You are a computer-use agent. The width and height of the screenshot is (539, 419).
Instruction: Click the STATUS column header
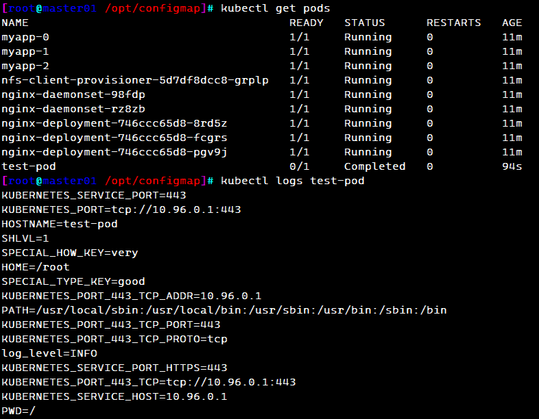pyautogui.click(x=365, y=23)
